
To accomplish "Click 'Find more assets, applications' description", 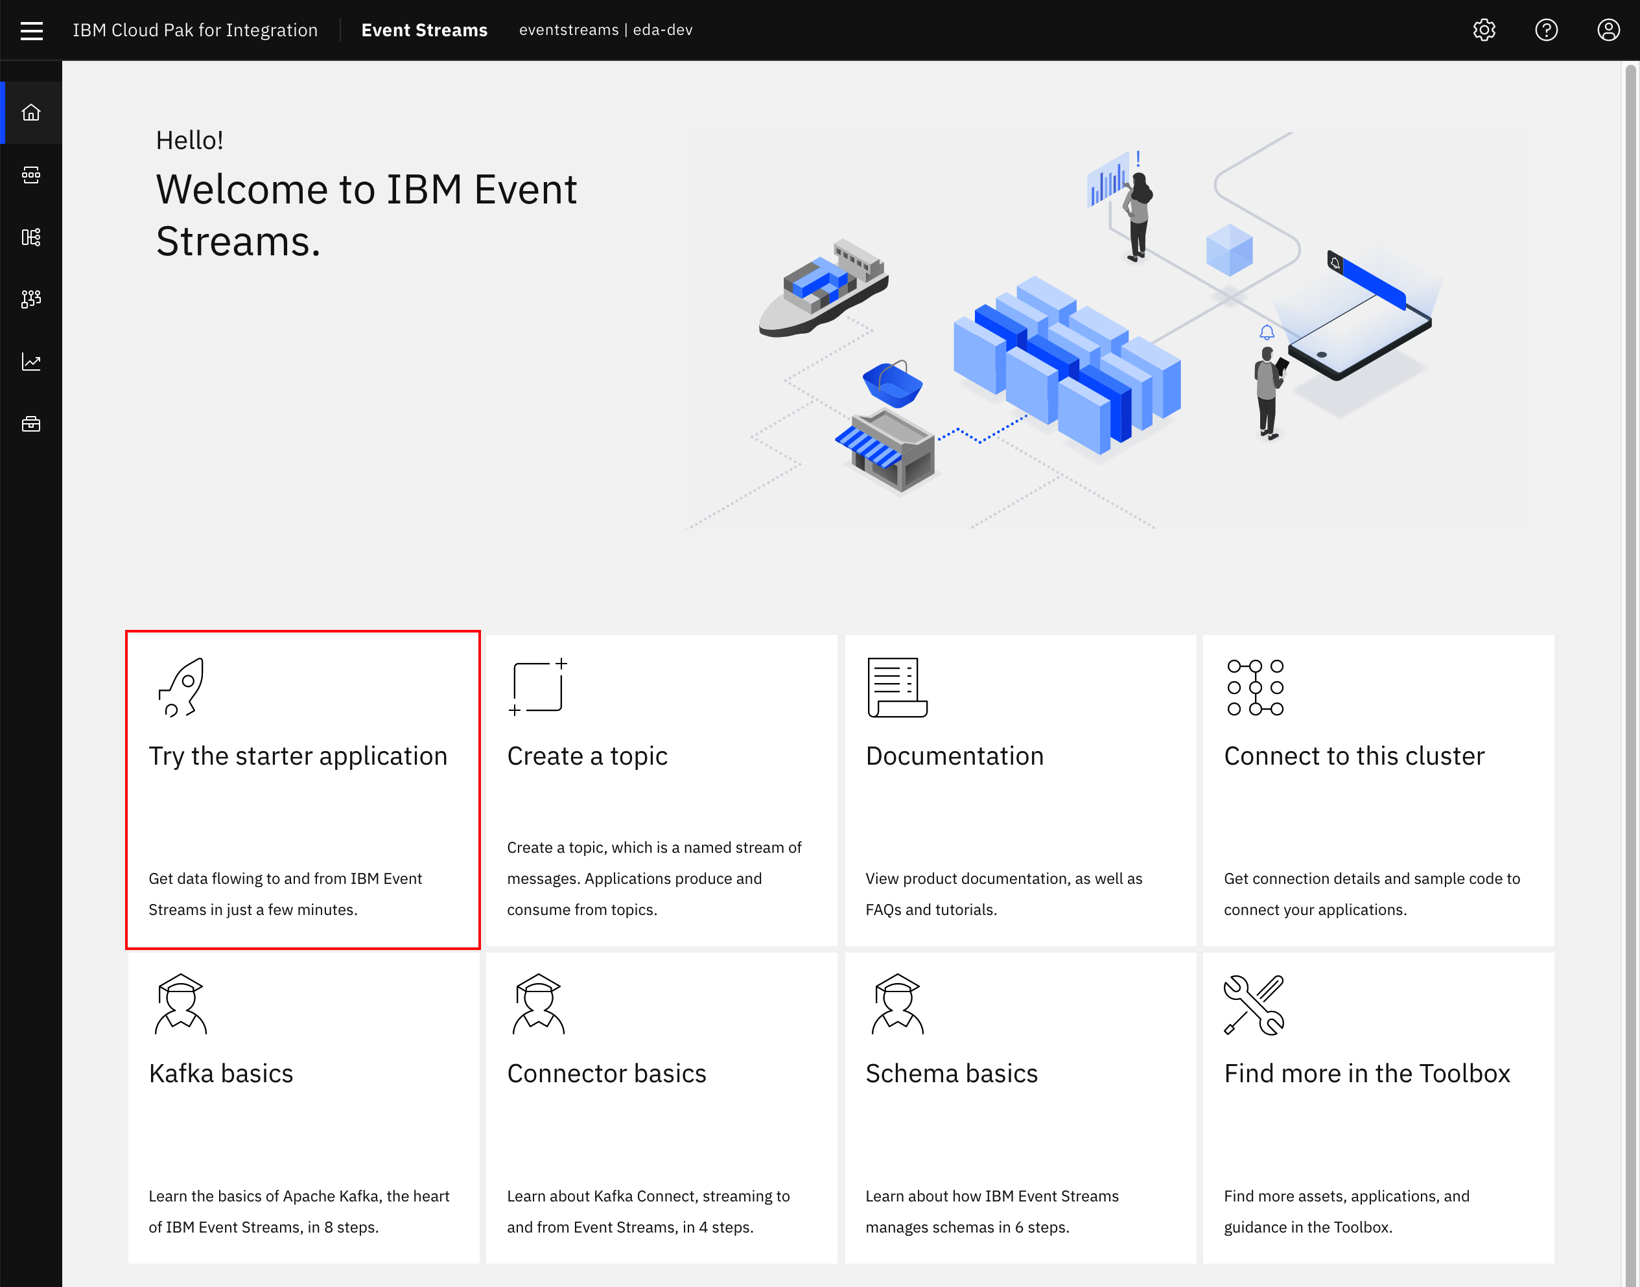I will click(x=1347, y=1212).
